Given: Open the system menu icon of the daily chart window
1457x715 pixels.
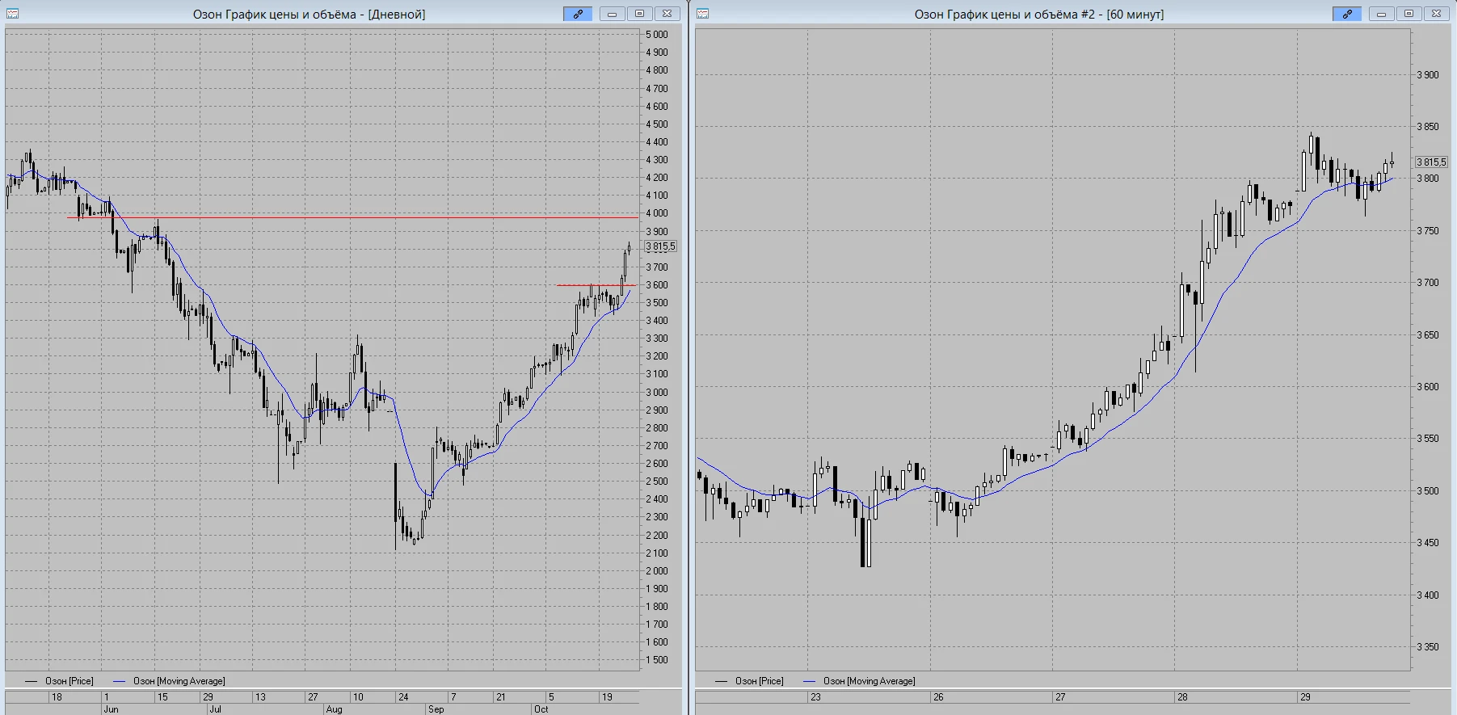Looking at the screenshot, I should (x=12, y=14).
